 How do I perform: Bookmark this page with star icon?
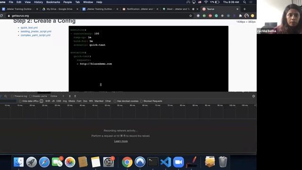tap(191, 16)
